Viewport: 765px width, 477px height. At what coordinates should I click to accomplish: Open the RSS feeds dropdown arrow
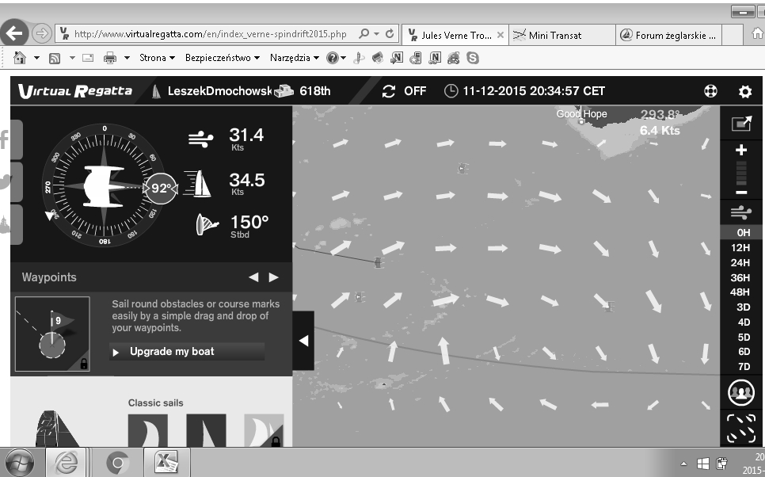[x=72, y=58]
